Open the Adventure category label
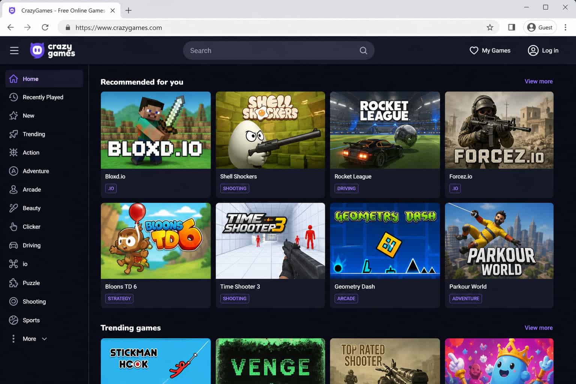Viewport: 576px width, 384px height. click(36, 171)
